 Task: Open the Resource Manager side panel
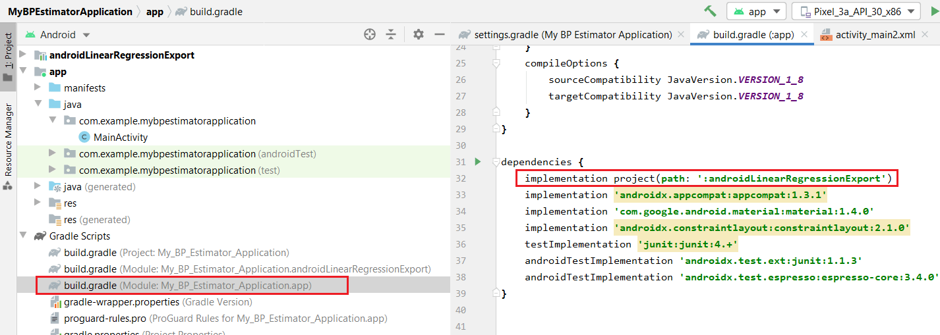tap(8, 140)
